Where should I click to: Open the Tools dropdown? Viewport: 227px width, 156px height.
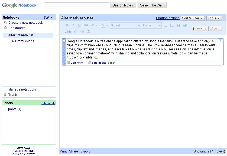[214, 18]
